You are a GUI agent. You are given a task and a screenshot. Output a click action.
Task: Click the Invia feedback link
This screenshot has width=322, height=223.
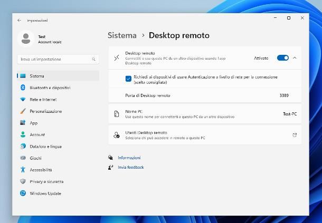coord(131,167)
